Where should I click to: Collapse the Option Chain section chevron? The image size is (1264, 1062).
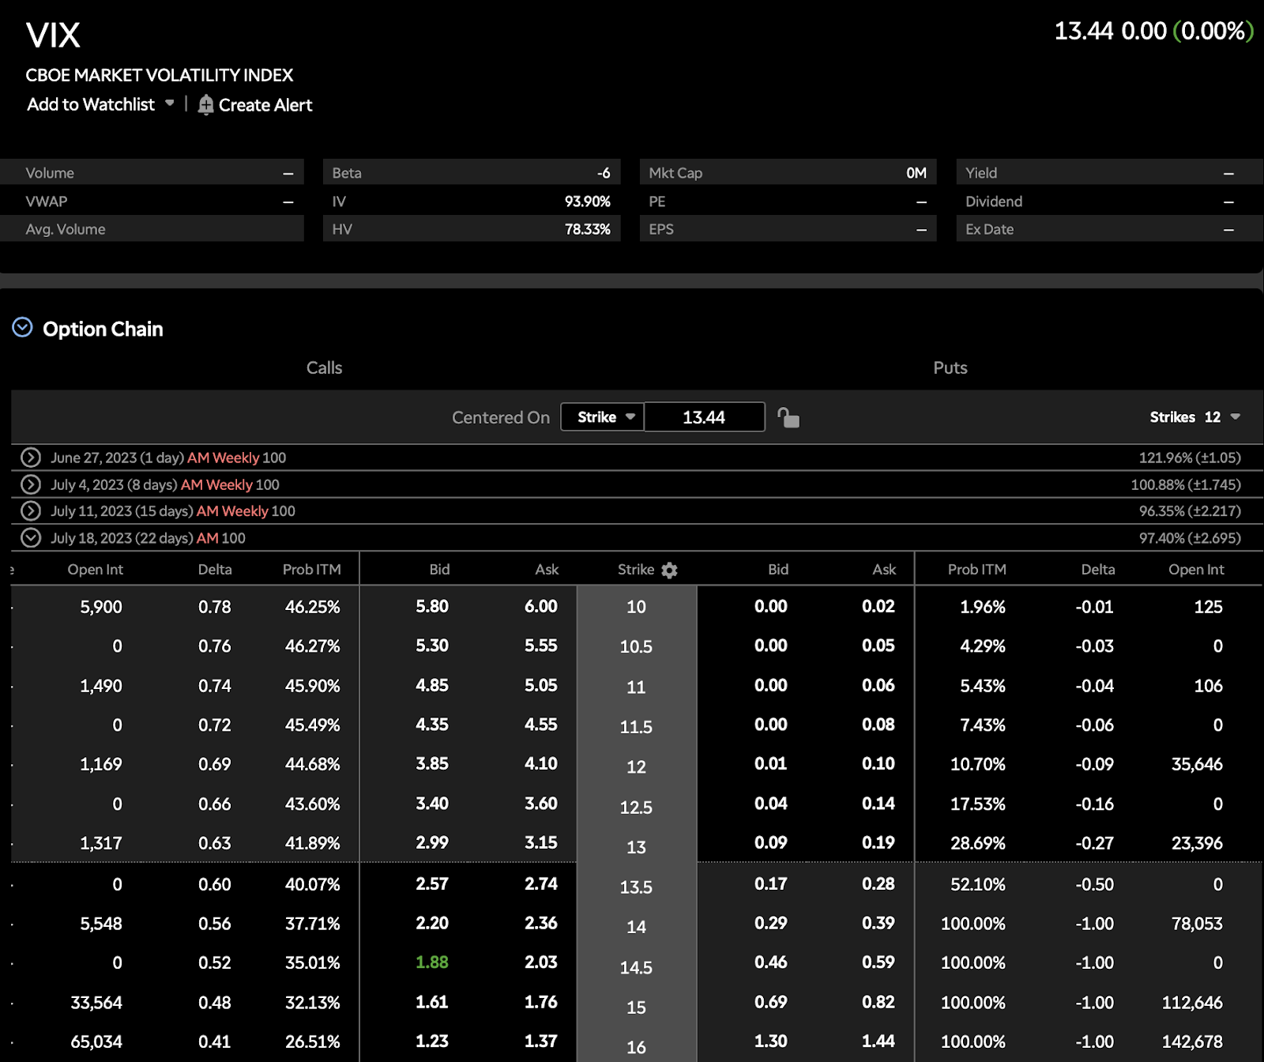(23, 327)
